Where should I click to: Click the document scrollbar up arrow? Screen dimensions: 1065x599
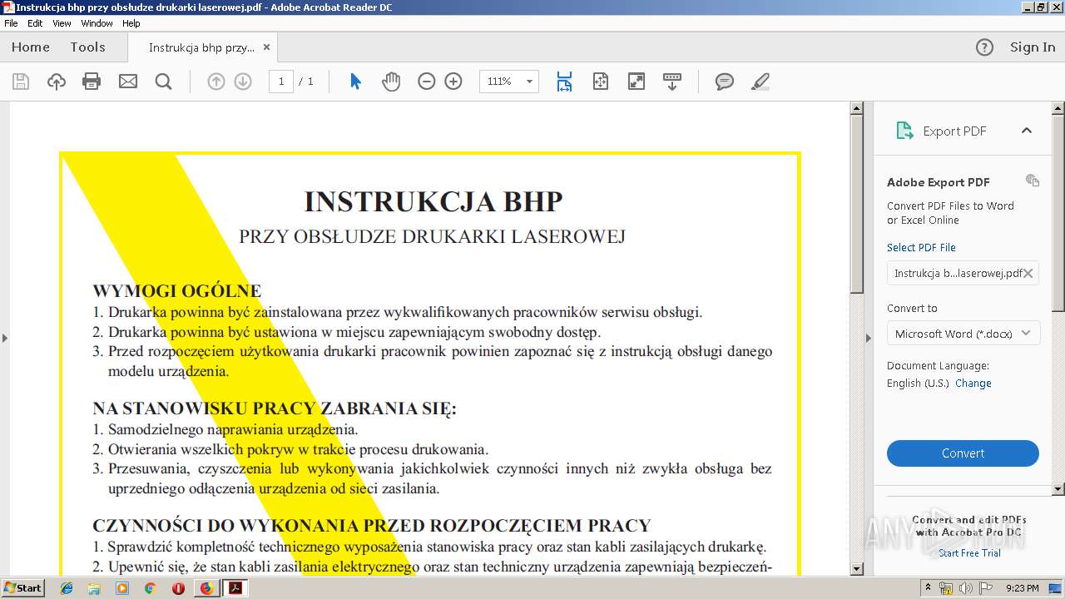coord(856,108)
